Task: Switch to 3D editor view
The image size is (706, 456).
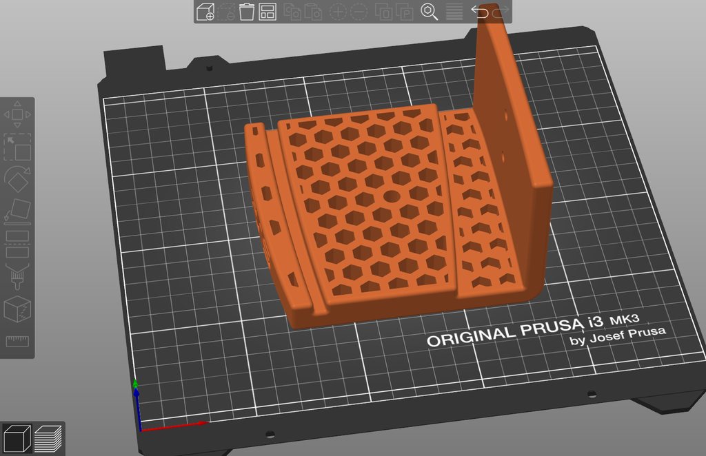Action: coord(17,438)
